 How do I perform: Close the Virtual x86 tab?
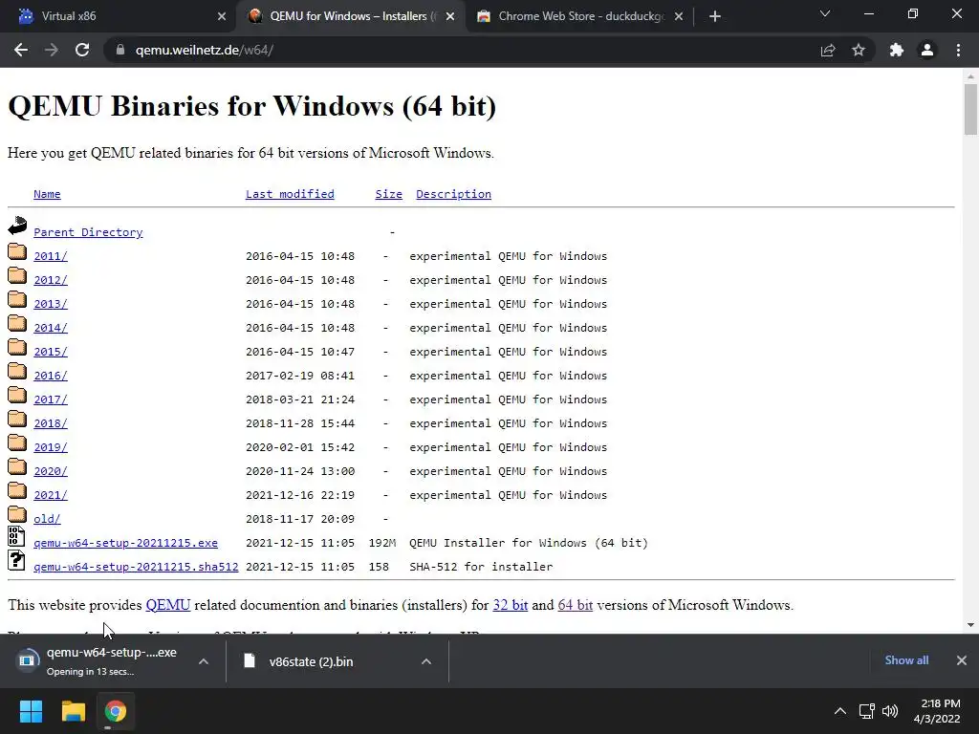[222, 16]
